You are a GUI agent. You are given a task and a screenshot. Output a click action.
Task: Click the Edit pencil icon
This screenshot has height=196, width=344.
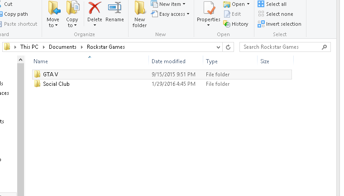(x=227, y=14)
